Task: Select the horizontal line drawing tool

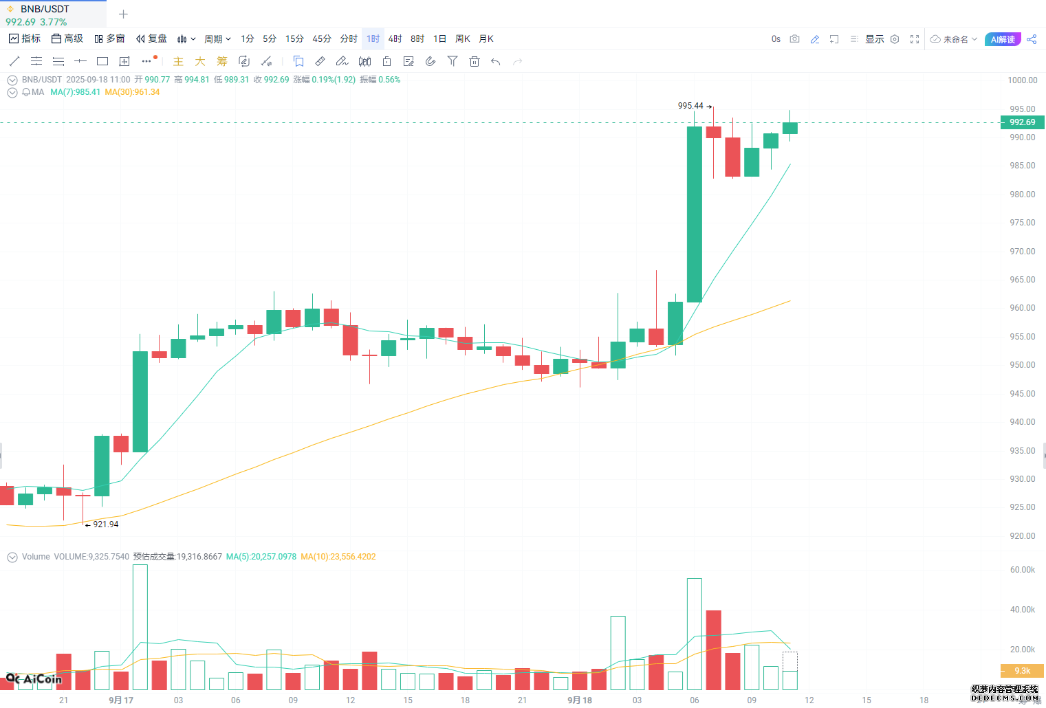Action: point(80,61)
